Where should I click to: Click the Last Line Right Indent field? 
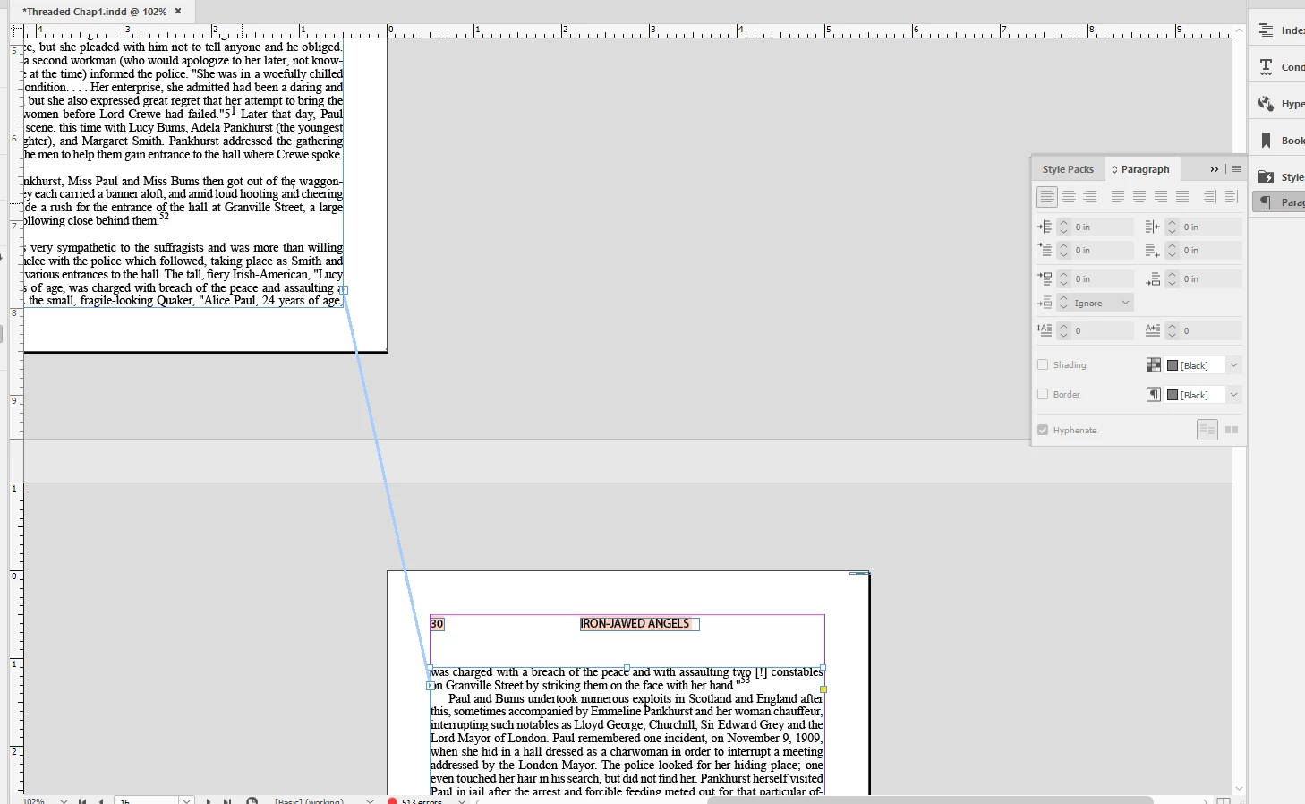tap(1211, 251)
